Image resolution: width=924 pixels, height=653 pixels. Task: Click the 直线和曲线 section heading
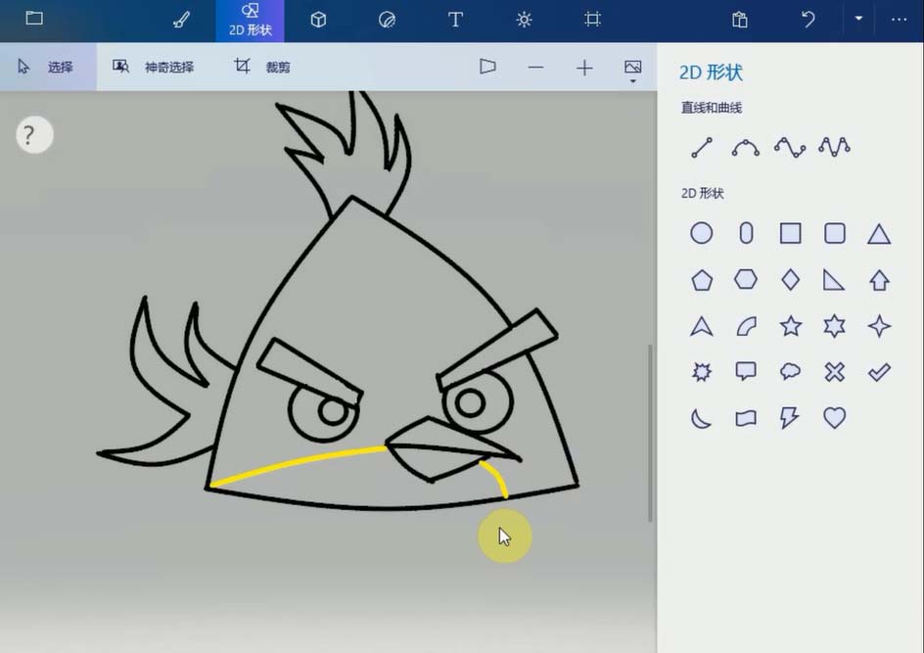coord(712,108)
